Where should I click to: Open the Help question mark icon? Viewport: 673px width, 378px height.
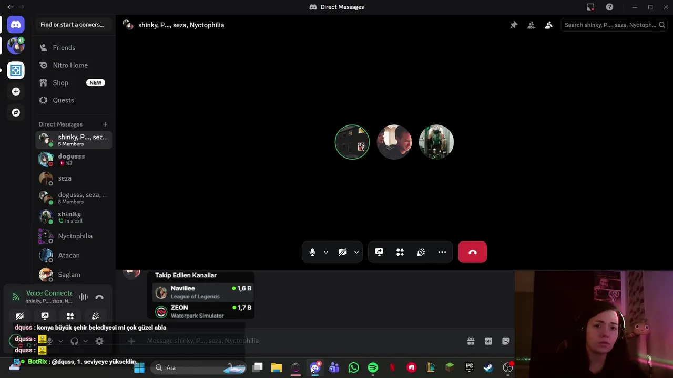click(609, 7)
